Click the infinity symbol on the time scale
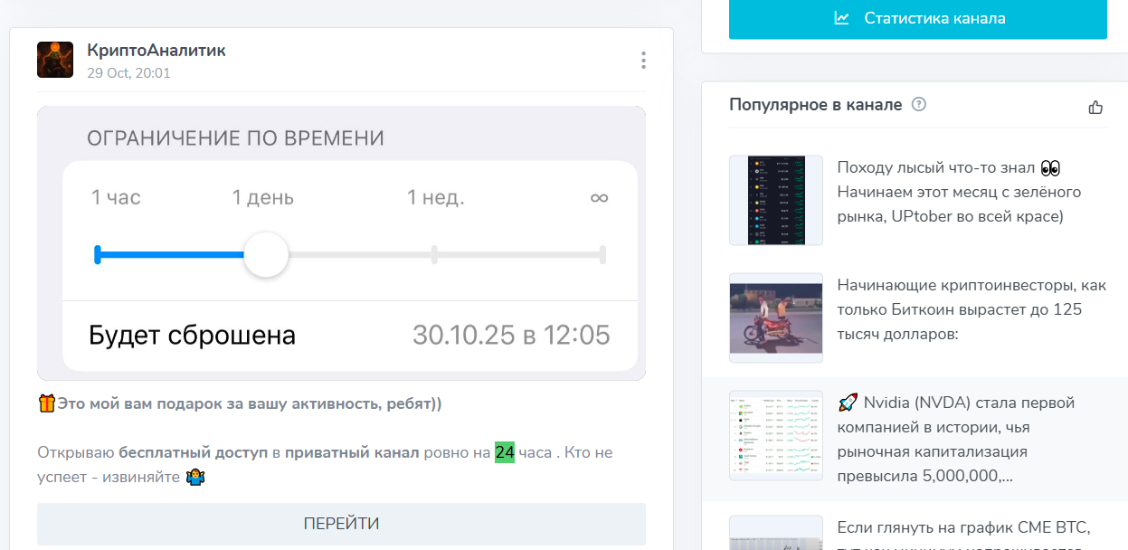This screenshot has height=550, width=1128. (600, 197)
